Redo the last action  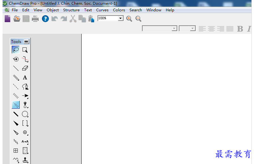(64, 19)
